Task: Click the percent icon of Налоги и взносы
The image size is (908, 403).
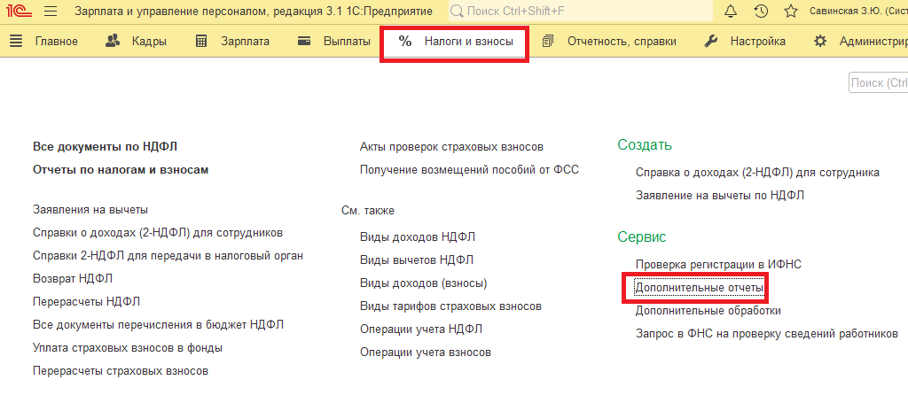Action: click(x=405, y=41)
